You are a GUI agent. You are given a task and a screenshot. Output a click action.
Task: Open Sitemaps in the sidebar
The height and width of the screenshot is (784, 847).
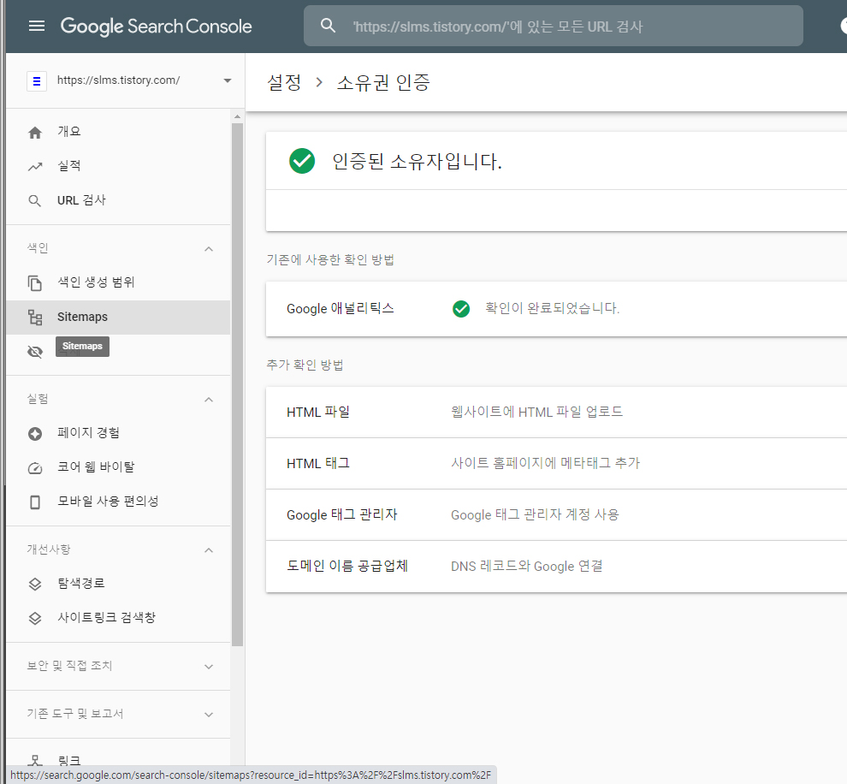[118, 318]
